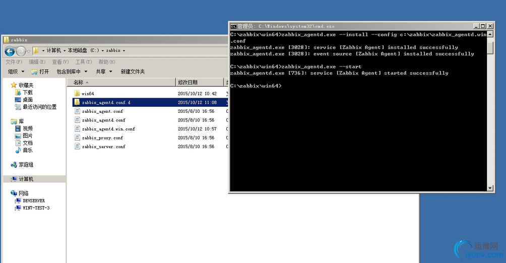Screen dimensions: 506x263
Task: Click the cmd window scroll up arrow
Action: [x=490, y=34]
